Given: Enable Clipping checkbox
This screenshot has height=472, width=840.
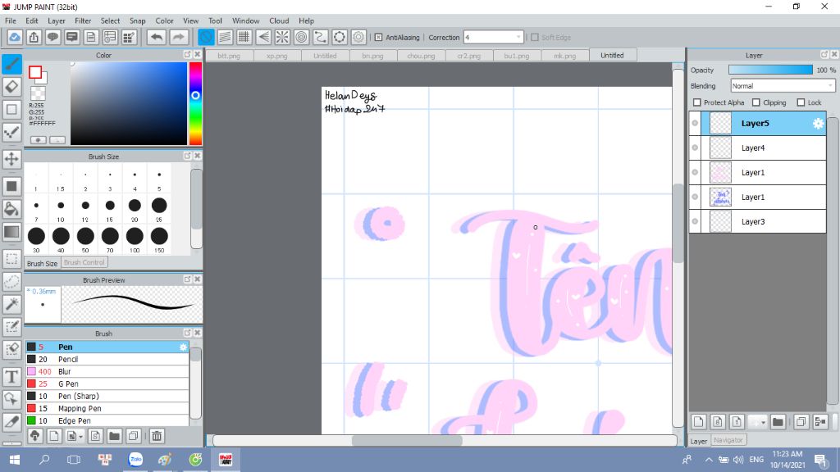Looking at the screenshot, I should point(756,102).
